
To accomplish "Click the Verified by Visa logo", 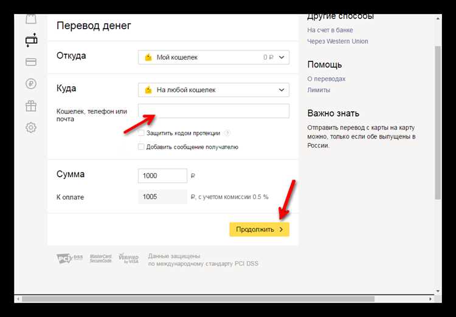I will [x=128, y=259].
